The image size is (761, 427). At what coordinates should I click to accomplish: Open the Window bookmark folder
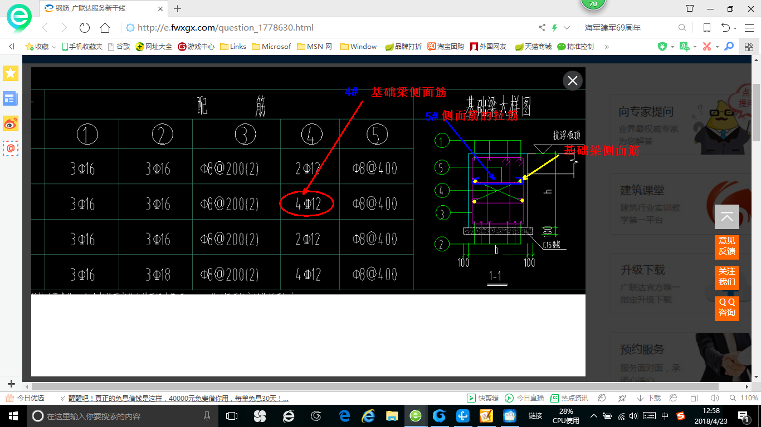(x=358, y=47)
